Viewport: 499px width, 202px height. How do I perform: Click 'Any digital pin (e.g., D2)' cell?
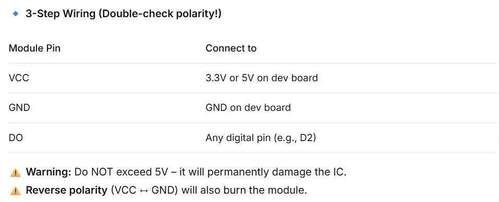point(261,138)
